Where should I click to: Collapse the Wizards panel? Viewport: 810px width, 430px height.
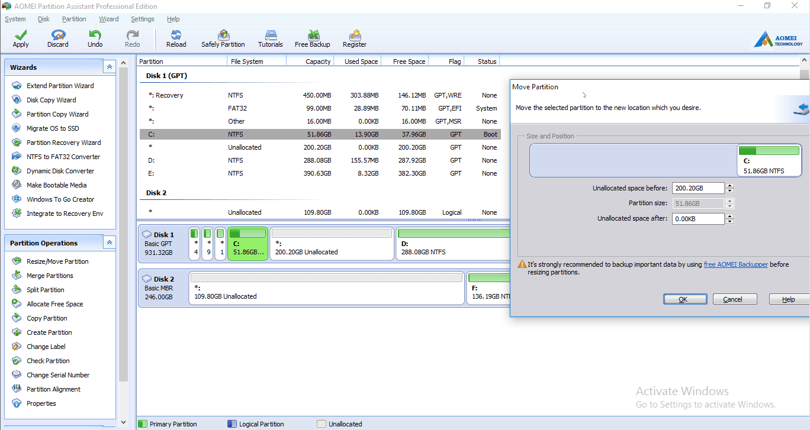pos(110,66)
